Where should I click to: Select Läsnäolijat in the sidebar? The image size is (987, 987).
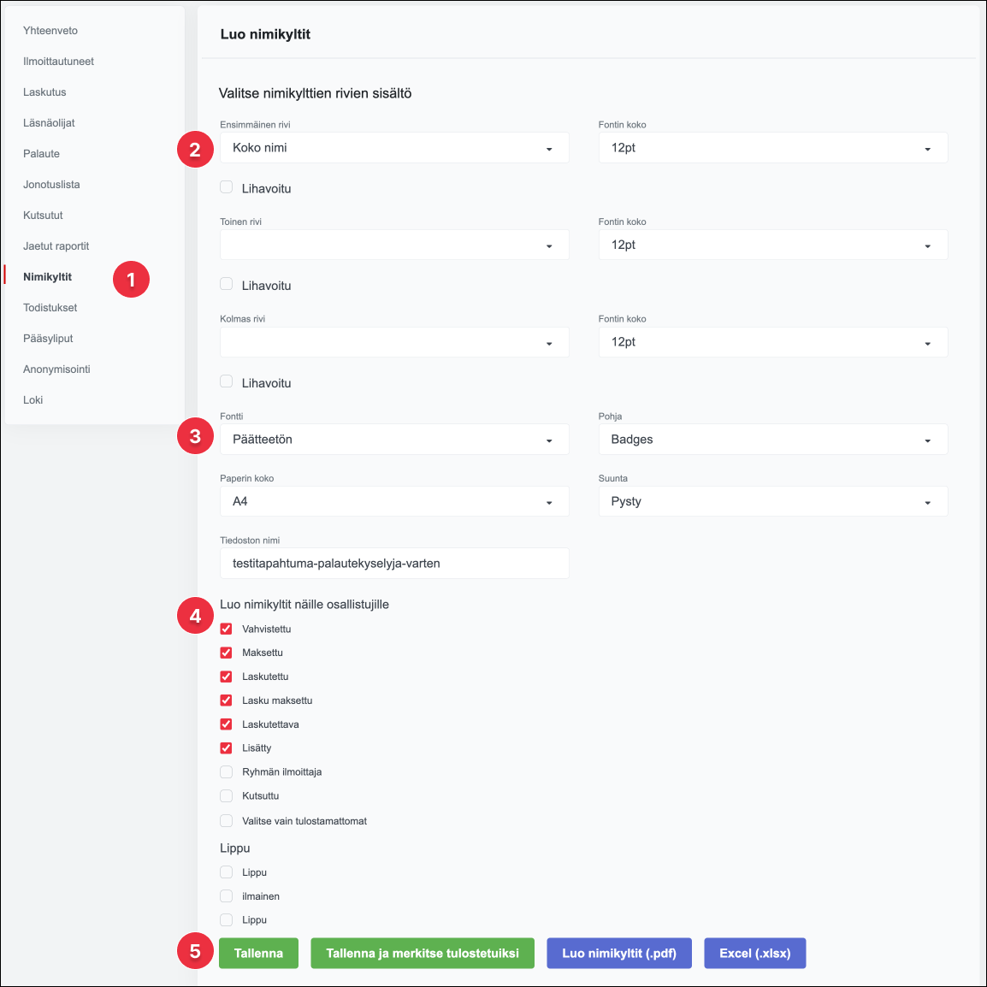49,123
